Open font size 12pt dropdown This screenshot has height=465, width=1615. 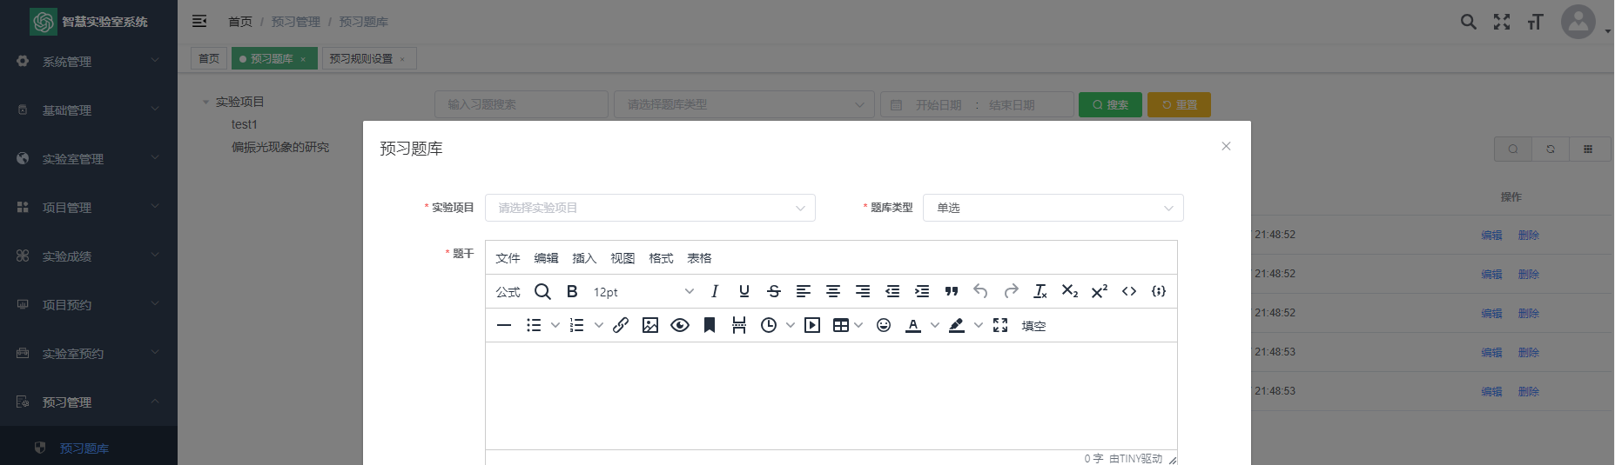(x=643, y=291)
